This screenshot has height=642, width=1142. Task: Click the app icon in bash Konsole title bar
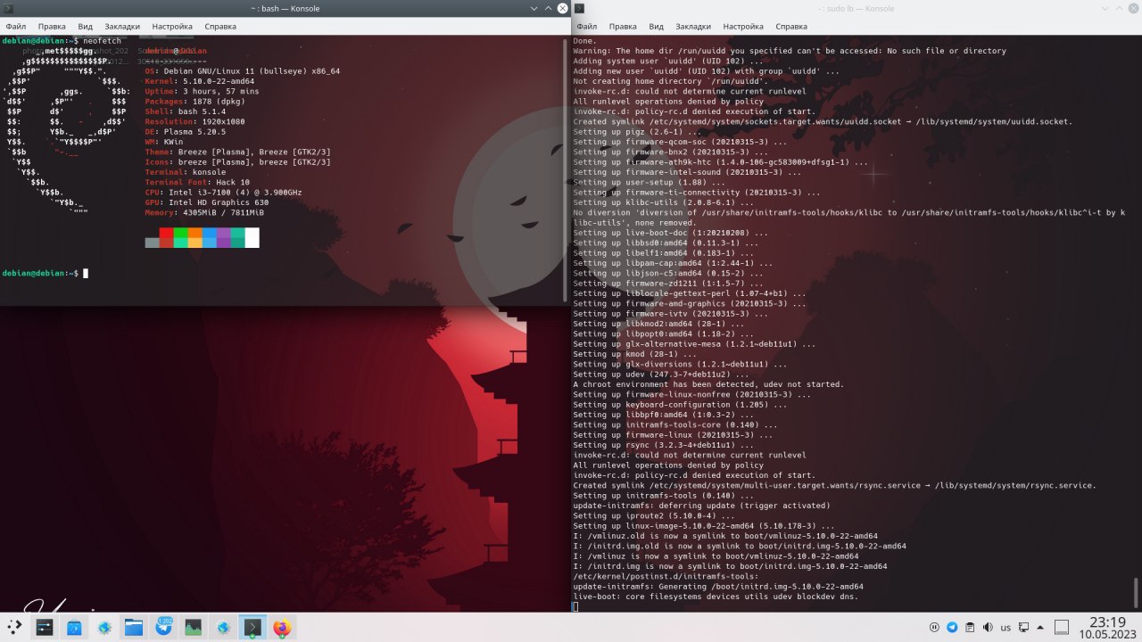tap(7, 8)
